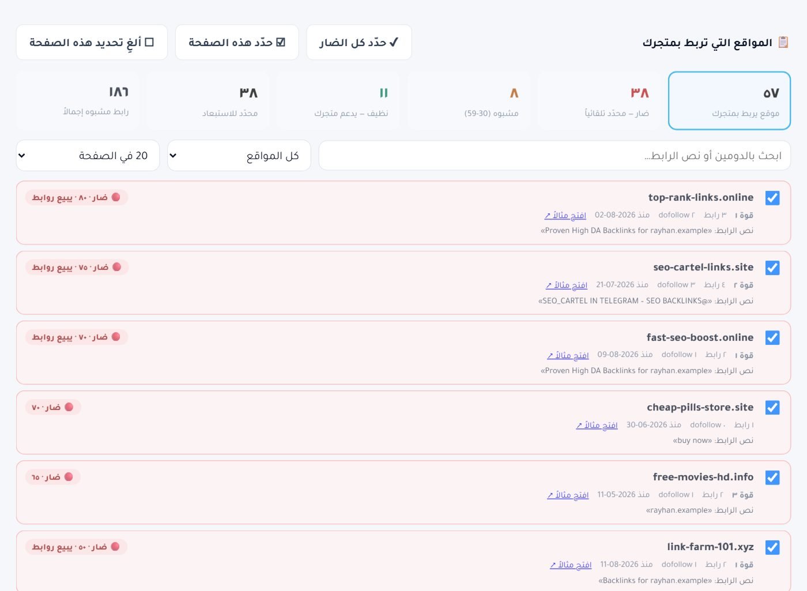Switch to '٣٨ ضار – محدّد تلقائياً' tab
This screenshot has width=807, height=591.
pos(599,101)
